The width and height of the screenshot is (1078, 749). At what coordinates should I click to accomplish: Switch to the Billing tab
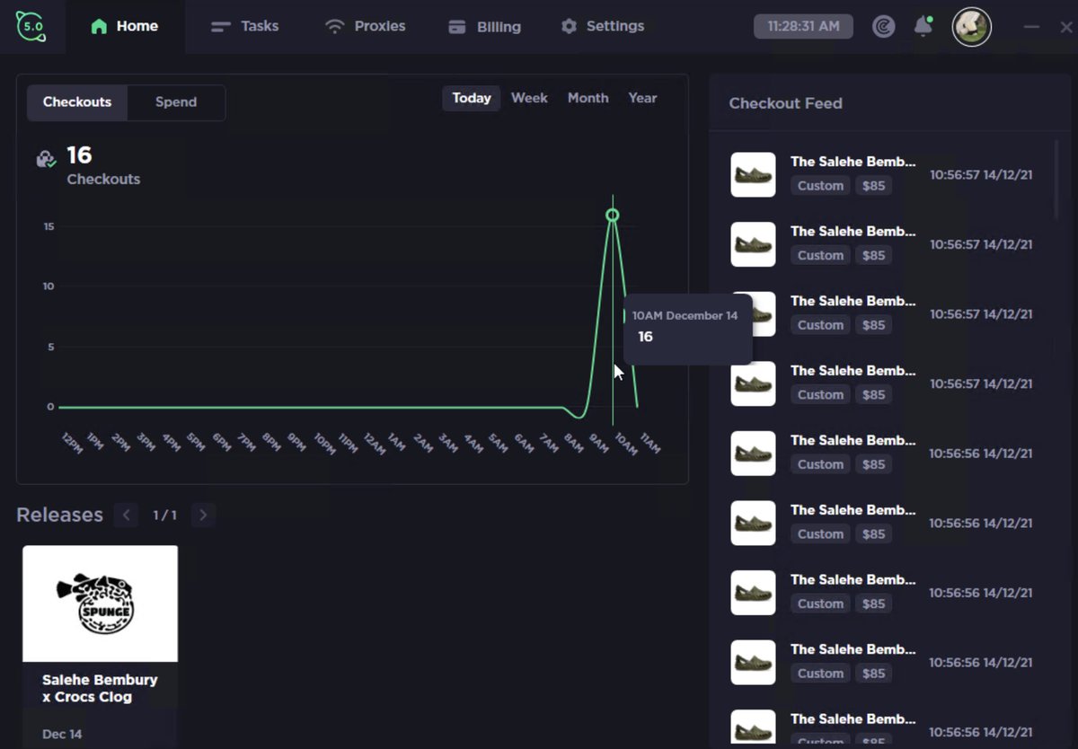(485, 26)
